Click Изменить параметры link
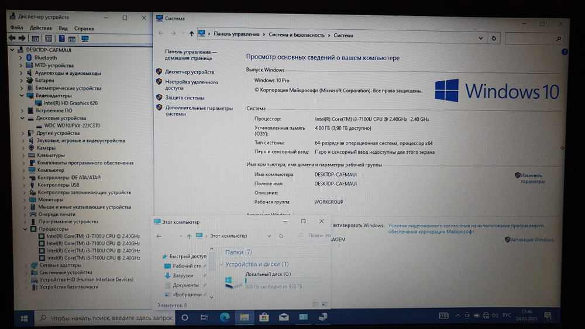Screen dimensions: 585x329 point(532,178)
